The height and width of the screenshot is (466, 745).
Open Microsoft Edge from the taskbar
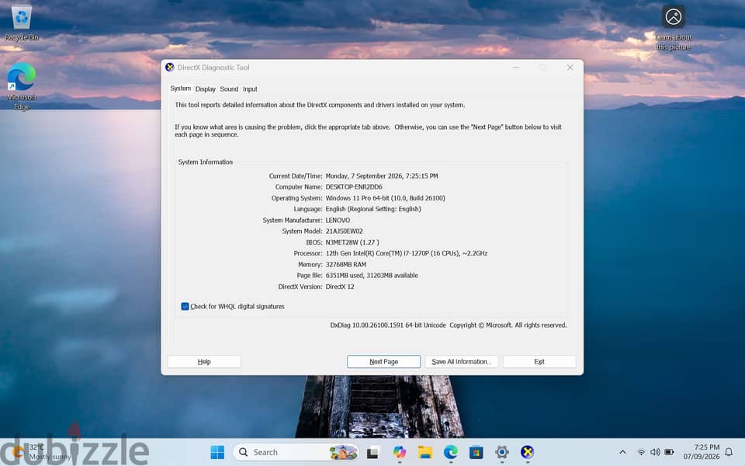tap(450, 452)
